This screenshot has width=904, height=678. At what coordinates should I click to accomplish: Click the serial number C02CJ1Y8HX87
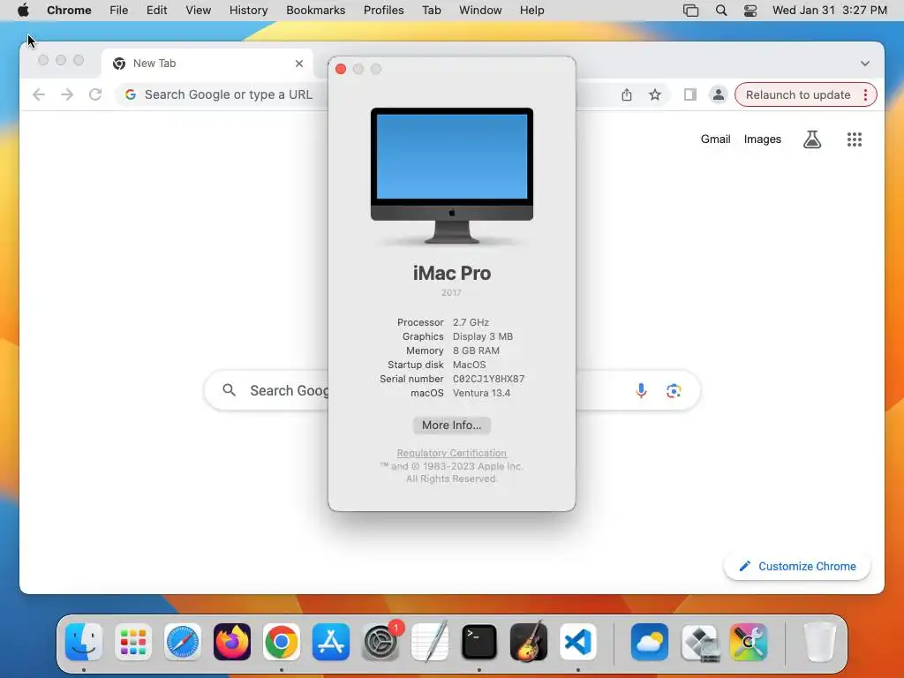point(488,379)
